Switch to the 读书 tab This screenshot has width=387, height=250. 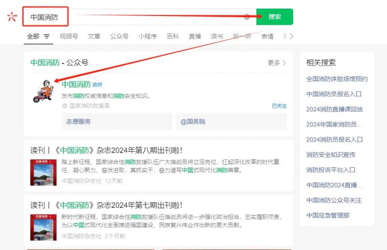[217, 36]
